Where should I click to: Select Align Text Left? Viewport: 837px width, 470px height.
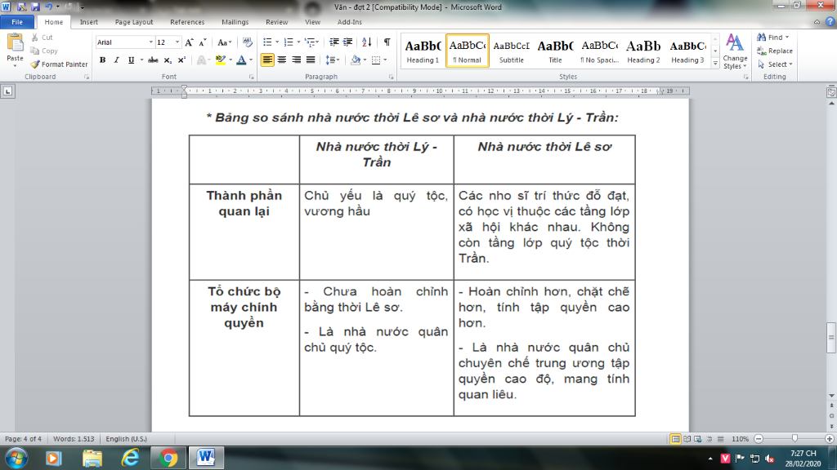(267, 60)
